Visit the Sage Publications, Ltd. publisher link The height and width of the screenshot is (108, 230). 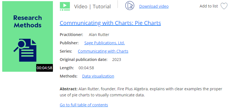[105, 43]
